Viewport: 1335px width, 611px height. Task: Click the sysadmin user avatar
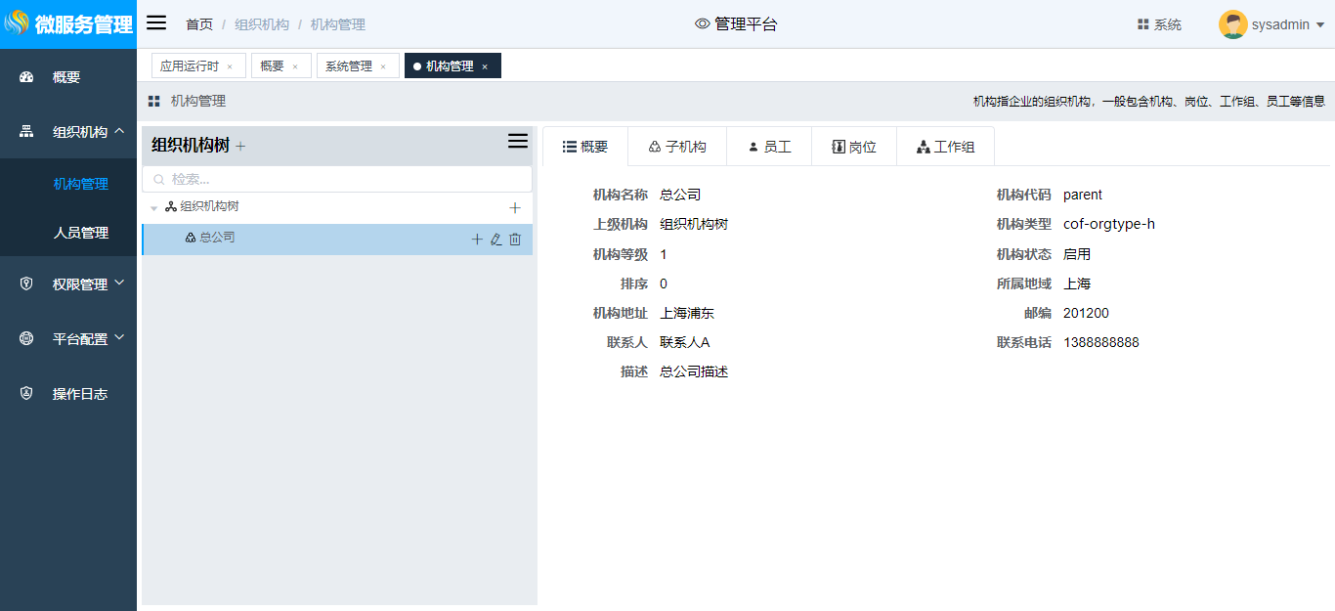click(1232, 24)
